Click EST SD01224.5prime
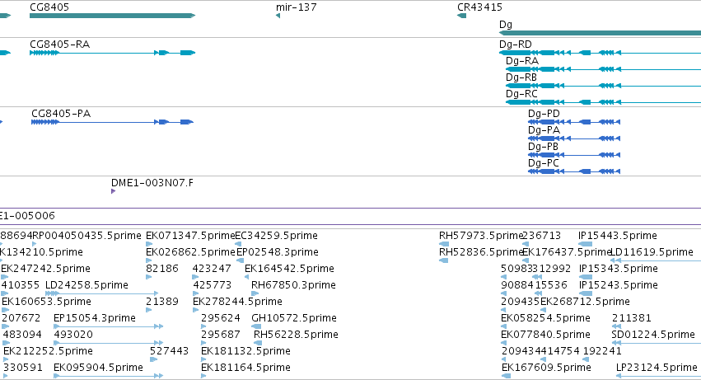Viewport: 701px width, 380px height. 652,335
